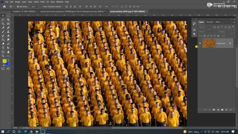The width and height of the screenshot is (238, 134).
Task: Select the Horizontal Type tool
Action: pos(3,48)
